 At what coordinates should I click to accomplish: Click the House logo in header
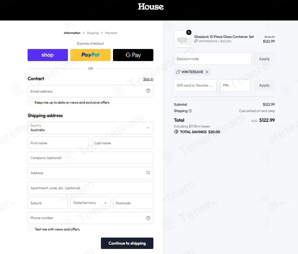[x=151, y=6]
